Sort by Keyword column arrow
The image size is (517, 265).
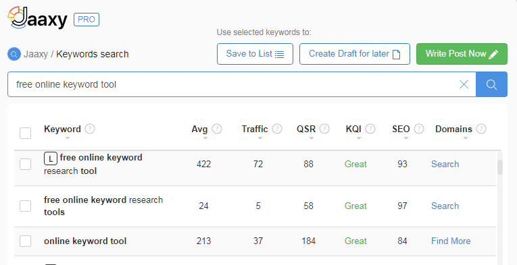click(68, 138)
